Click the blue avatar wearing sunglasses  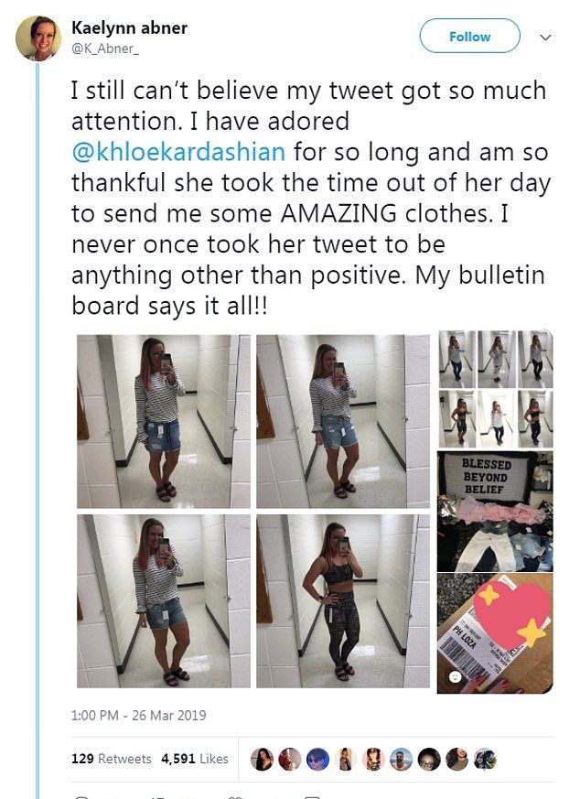tap(317, 760)
